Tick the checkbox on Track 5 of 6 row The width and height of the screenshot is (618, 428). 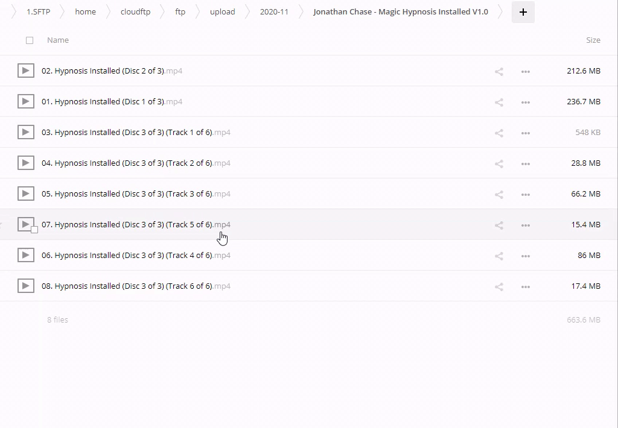pos(34,230)
